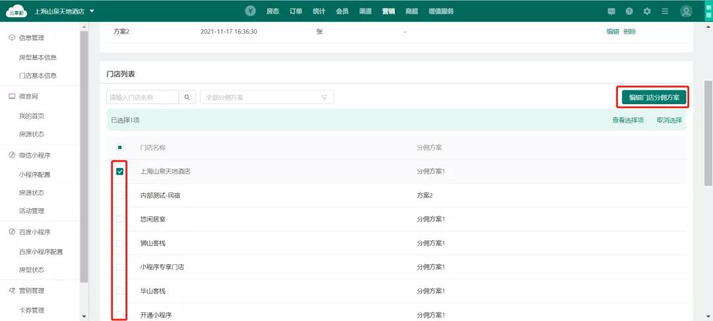
Task: Switch to the 统计 menu
Action: [x=319, y=11]
